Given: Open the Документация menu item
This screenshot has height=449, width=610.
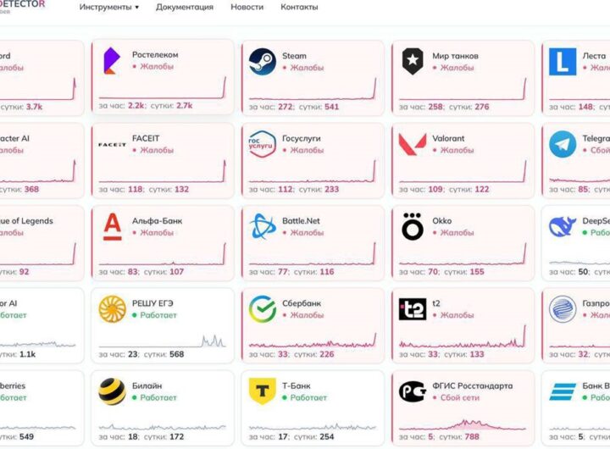Looking at the screenshot, I should [185, 8].
